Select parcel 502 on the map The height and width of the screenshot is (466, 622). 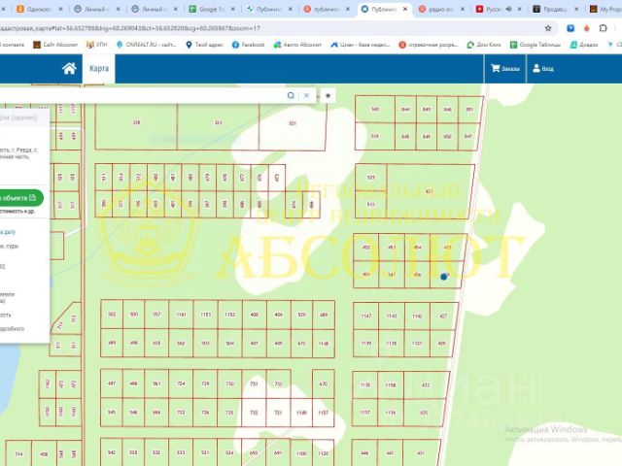[x=112, y=315]
